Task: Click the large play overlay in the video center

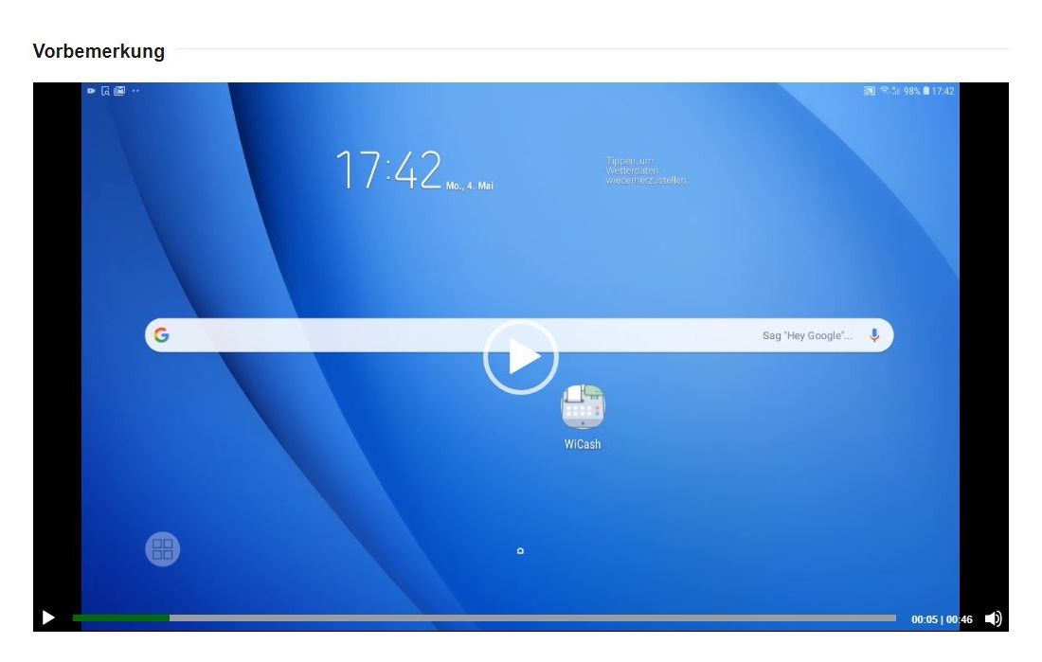Action: [x=520, y=357]
